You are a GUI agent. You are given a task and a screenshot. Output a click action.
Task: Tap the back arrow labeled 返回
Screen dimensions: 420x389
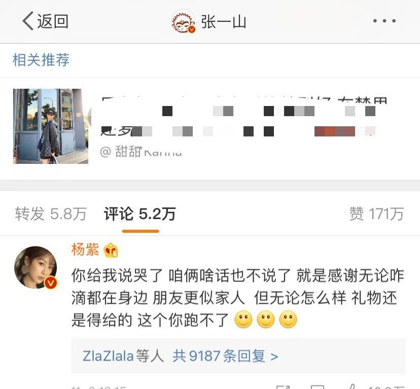45,21
